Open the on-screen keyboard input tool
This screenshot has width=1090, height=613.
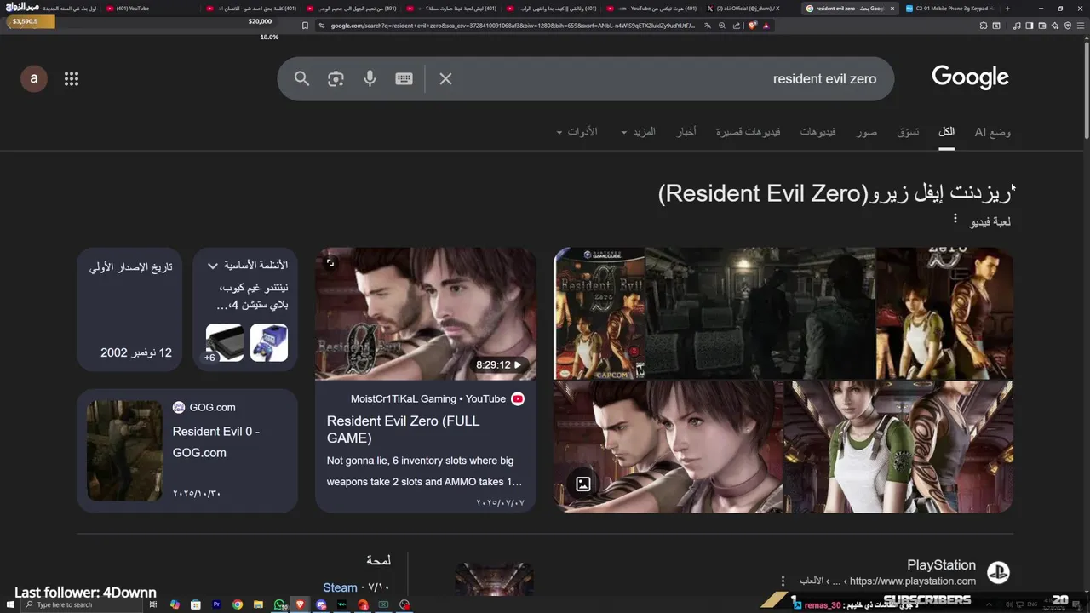coord(404,78)
